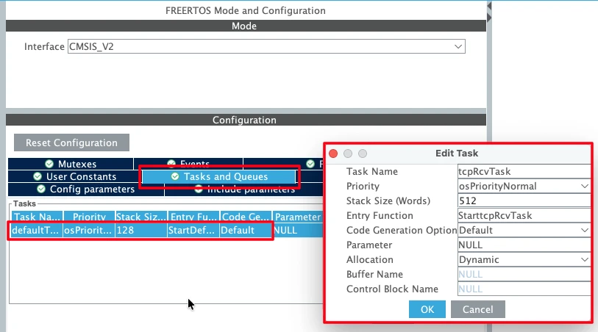598x332 pixels.
Task: Click the Buffer Name field
Action: tap(524, 274)
